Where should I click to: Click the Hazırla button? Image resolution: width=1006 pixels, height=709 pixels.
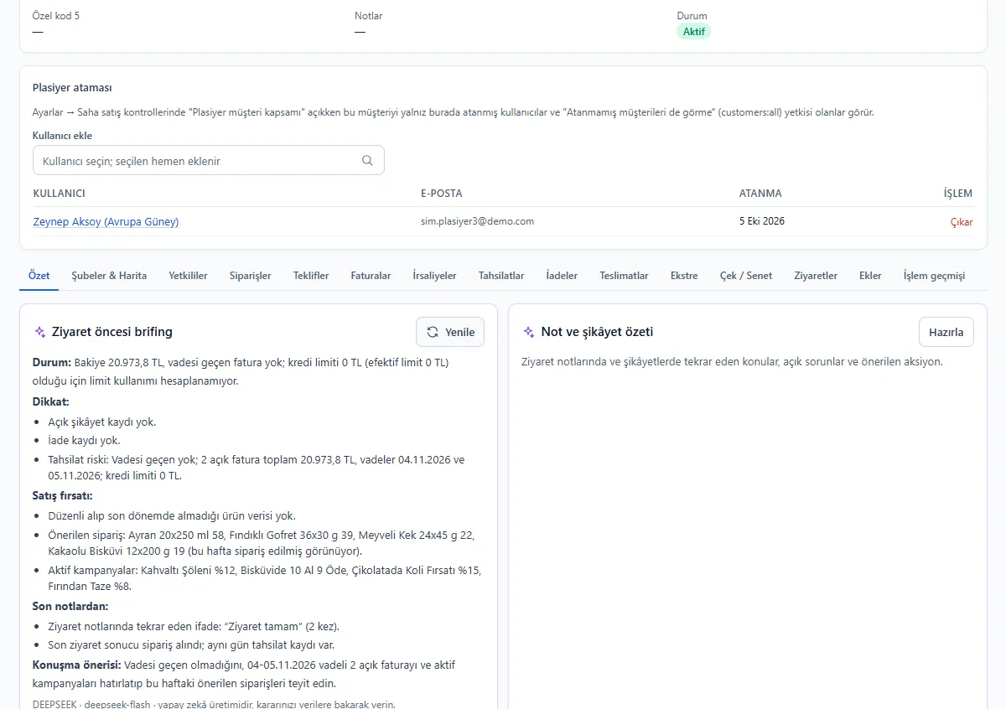[946, 332]
